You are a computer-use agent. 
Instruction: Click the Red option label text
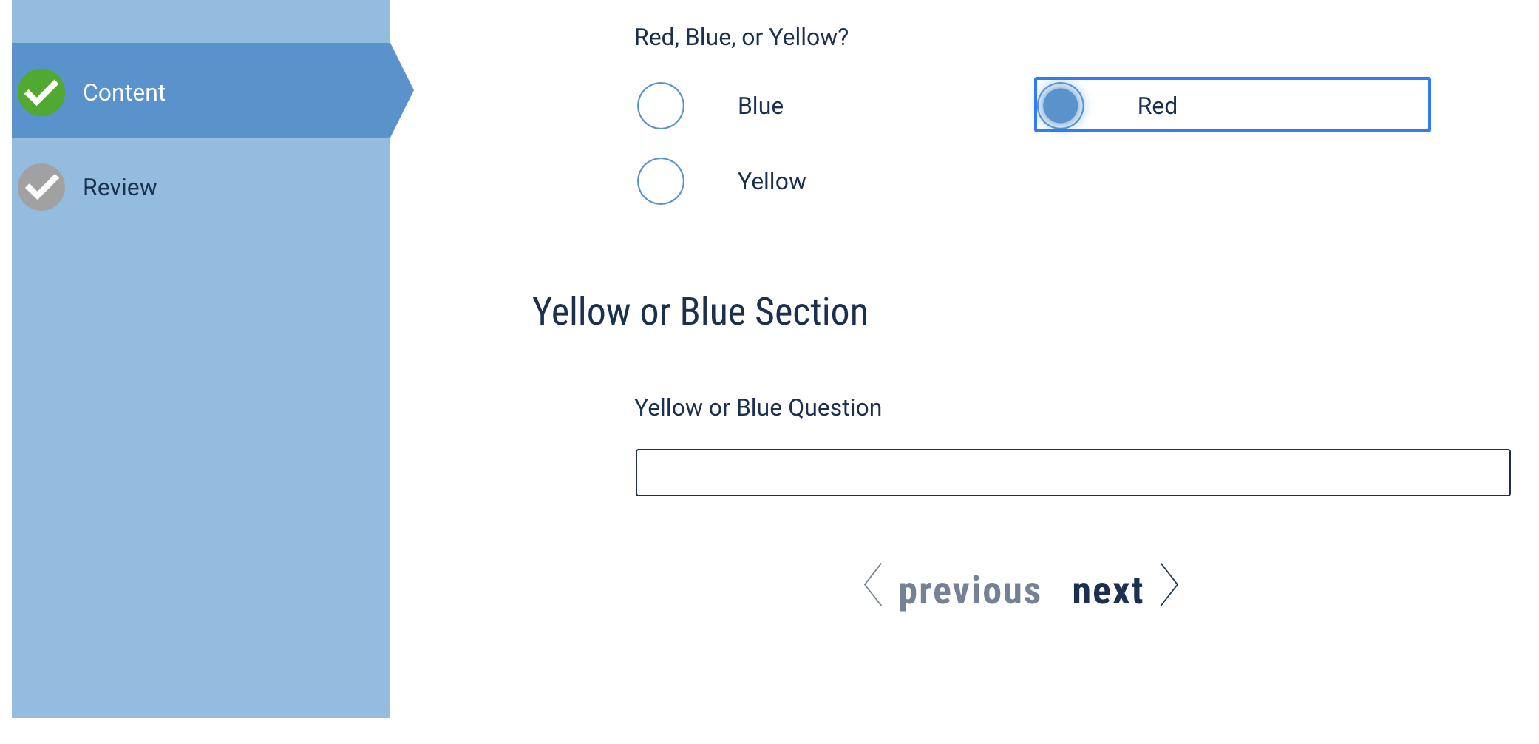(1157, 106)
